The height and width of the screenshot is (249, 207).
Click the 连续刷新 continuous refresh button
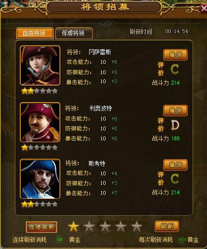click(x=41, y=227)
